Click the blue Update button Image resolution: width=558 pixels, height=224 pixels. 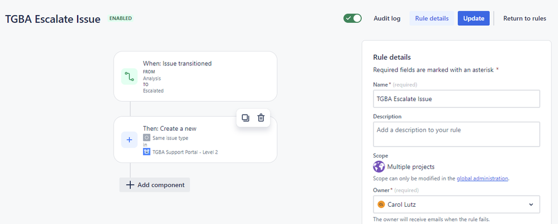tap(474, 18)
